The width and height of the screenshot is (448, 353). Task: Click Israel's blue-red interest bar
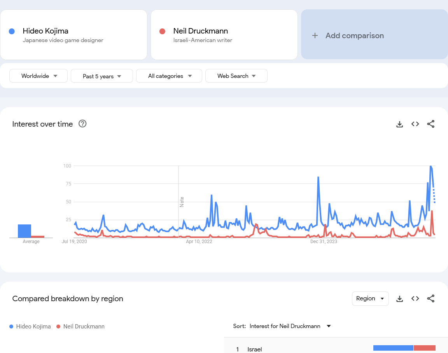(x=404, y=348)
